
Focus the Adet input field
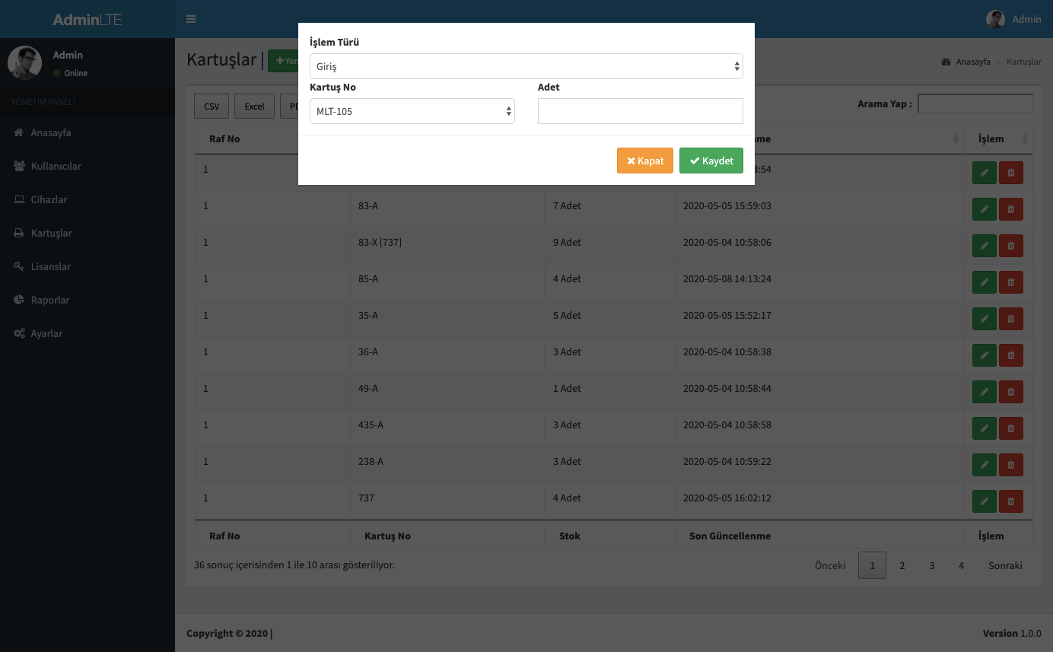click(x=641, y=111)
